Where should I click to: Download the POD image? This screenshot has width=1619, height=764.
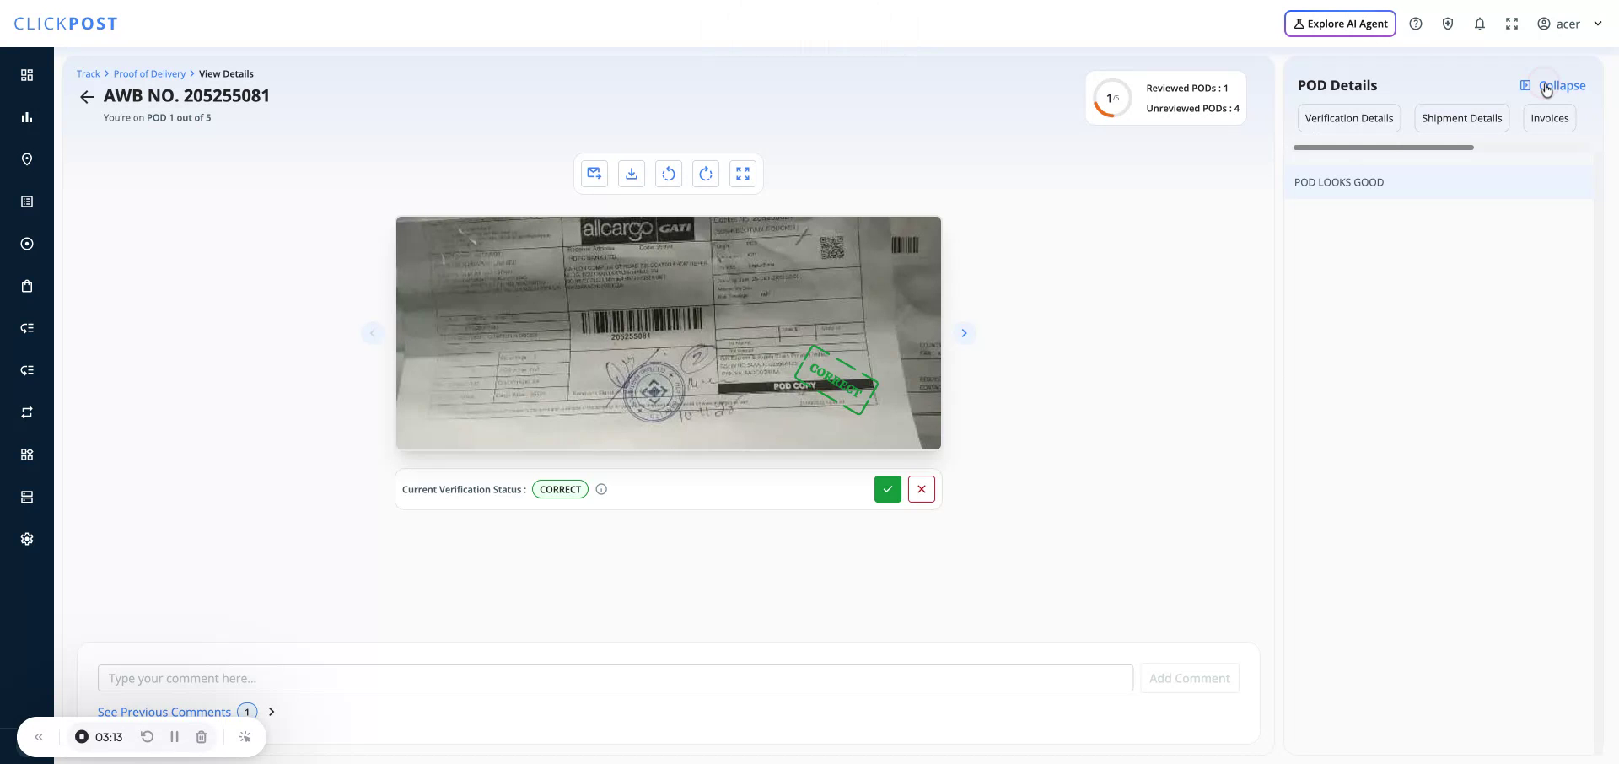pos(631,173)
